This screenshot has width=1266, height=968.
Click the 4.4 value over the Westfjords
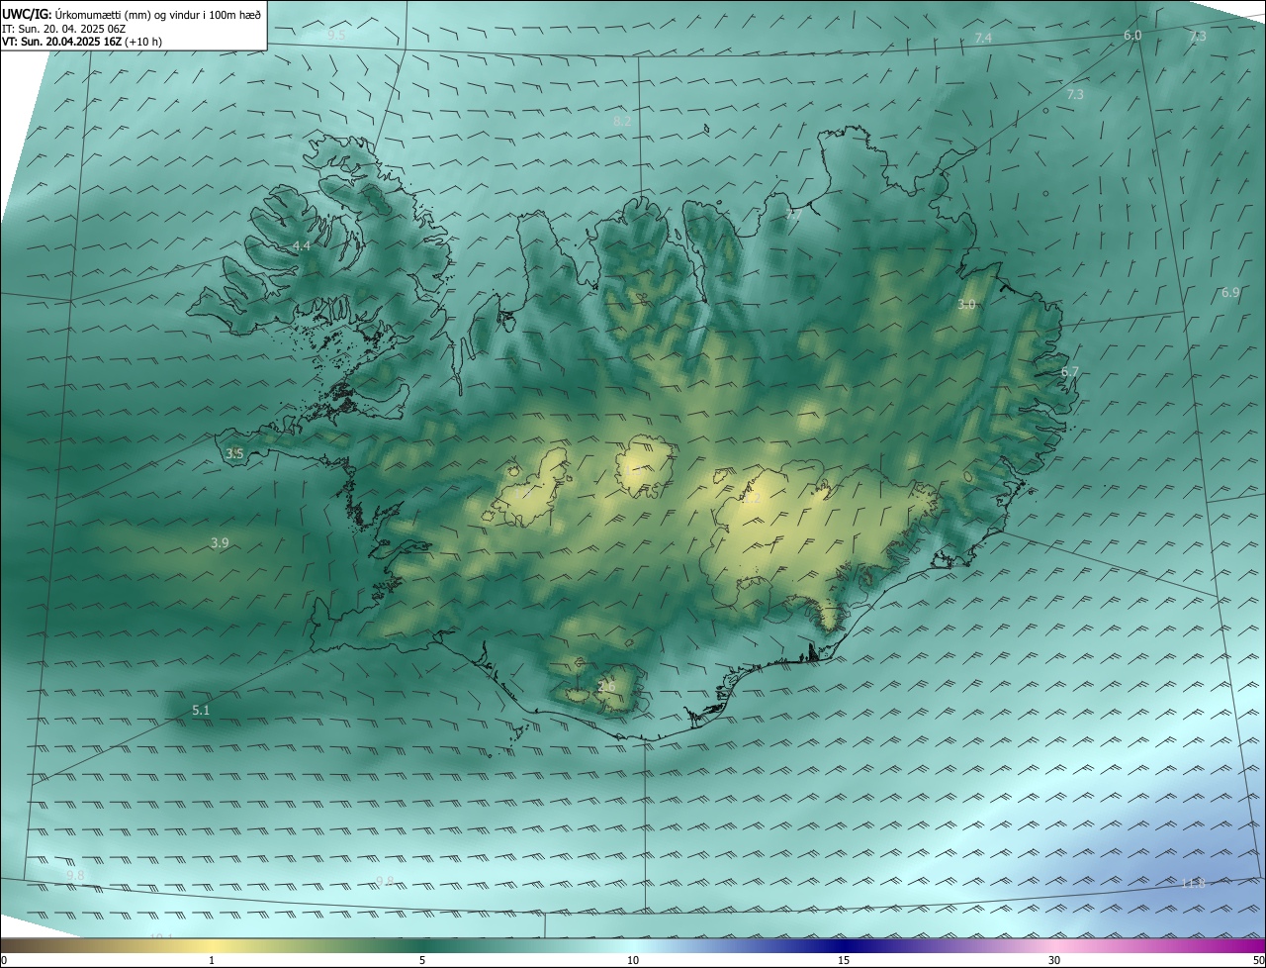[x=302, y=245]
